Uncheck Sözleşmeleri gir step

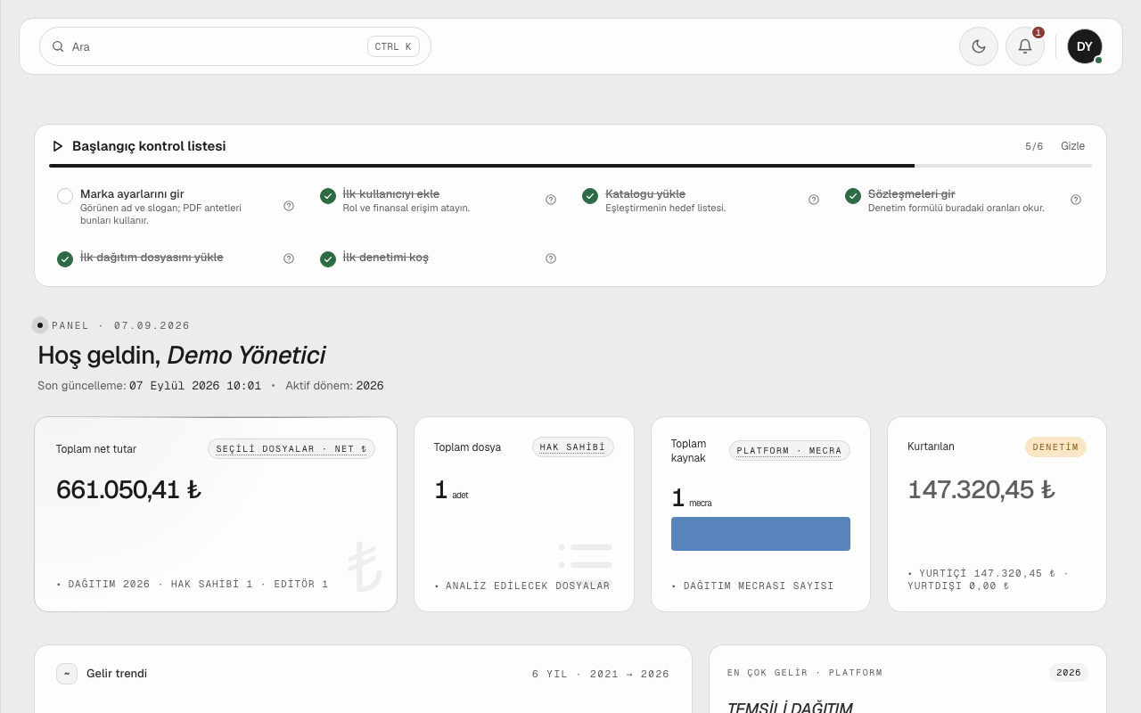[x=853, y=196]
